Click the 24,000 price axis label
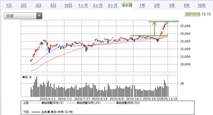This screenshot has width=213, height=115. (x=185, y=34)
